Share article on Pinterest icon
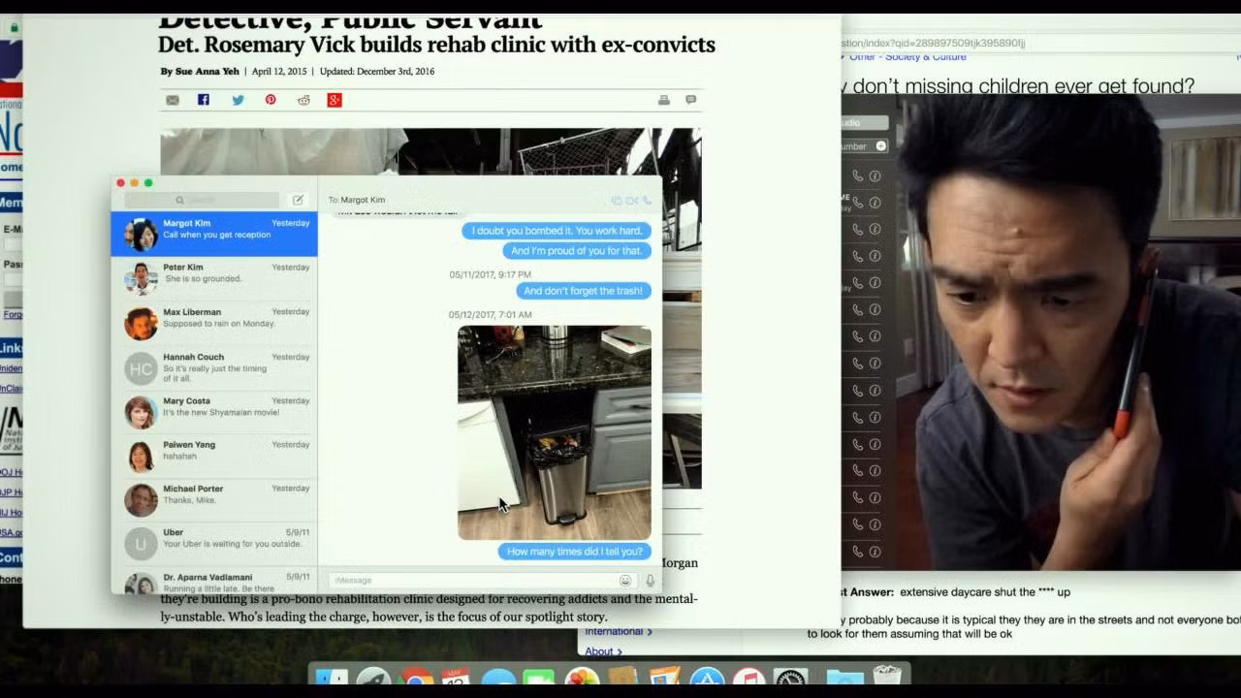Image resolution: width=1241 pixels, height=698 pixels. click(x=270, y=100)
